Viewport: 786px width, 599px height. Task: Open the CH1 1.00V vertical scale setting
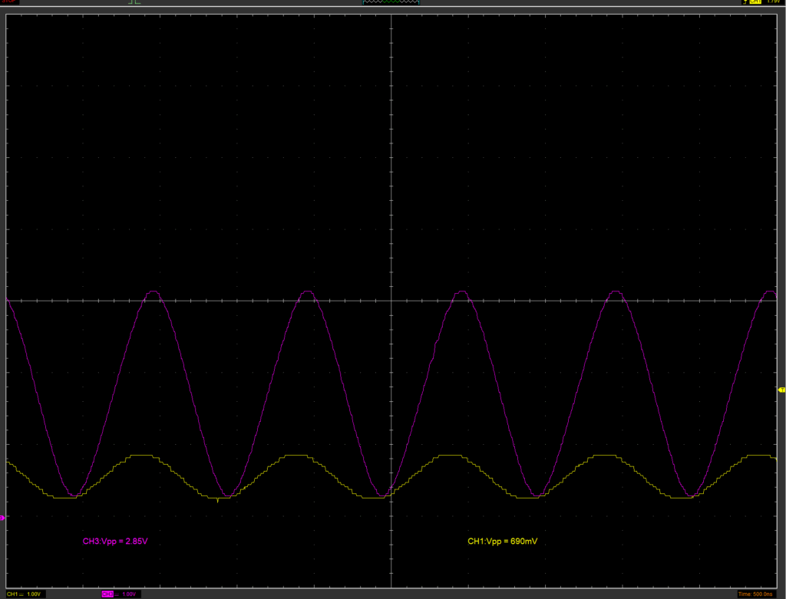click(35, 594)
